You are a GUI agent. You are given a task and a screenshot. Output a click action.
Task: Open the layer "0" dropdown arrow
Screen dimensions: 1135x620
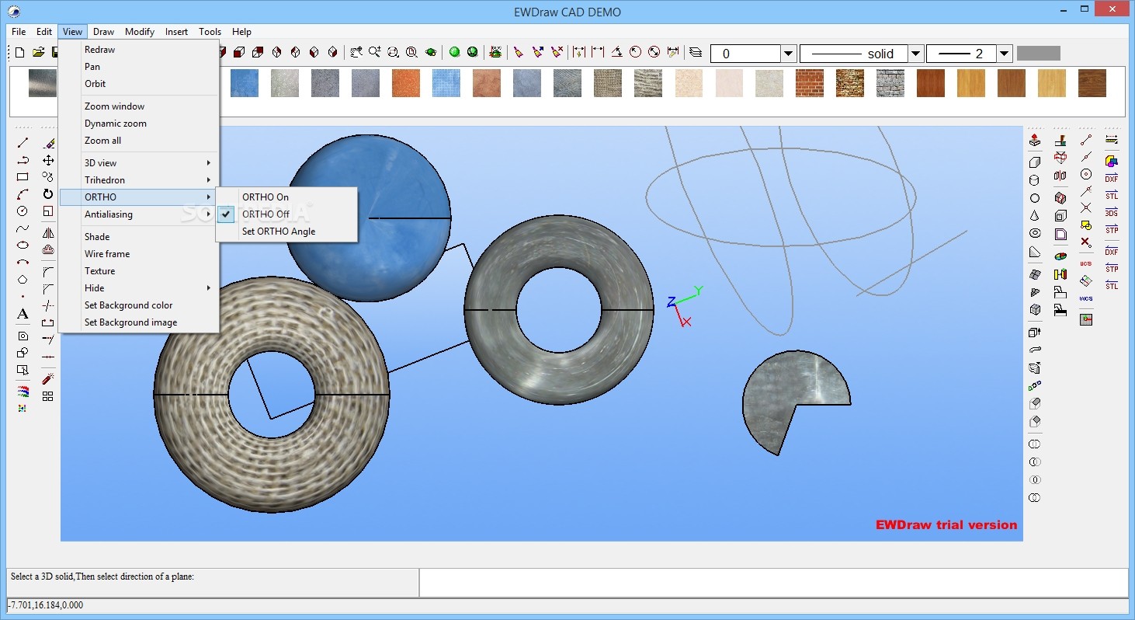(x=789, y=54)
